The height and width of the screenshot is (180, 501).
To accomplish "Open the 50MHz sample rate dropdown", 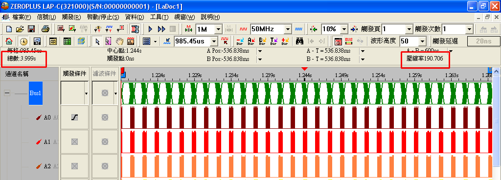I will point(288,29).
